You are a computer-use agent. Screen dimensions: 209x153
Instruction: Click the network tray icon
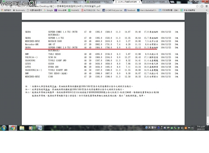193,128
